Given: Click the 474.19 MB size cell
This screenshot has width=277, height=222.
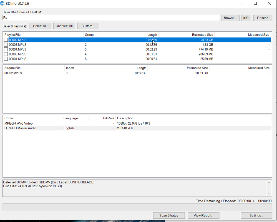Looking at the screenshot, I should coord(206,49).
